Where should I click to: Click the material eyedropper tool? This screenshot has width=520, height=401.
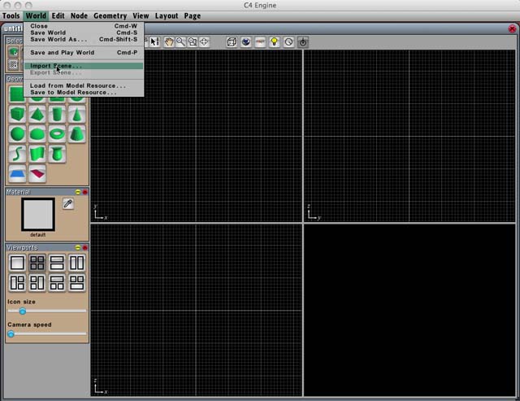click(68, 204)
